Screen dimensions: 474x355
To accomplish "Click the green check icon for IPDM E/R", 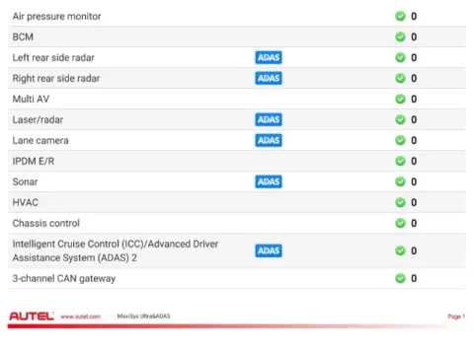I will coord(400,161).
